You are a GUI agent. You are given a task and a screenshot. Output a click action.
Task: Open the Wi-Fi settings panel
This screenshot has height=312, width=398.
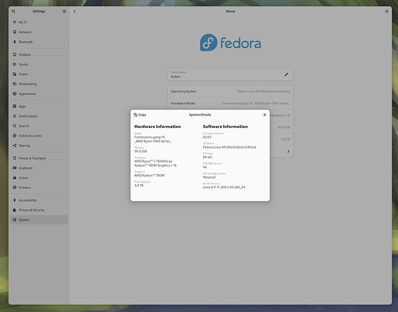(x=39, y=22)
